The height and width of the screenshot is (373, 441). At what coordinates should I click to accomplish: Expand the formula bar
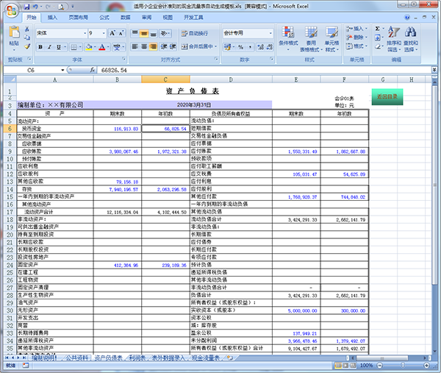pyautogui.click(x=434, y=70)
